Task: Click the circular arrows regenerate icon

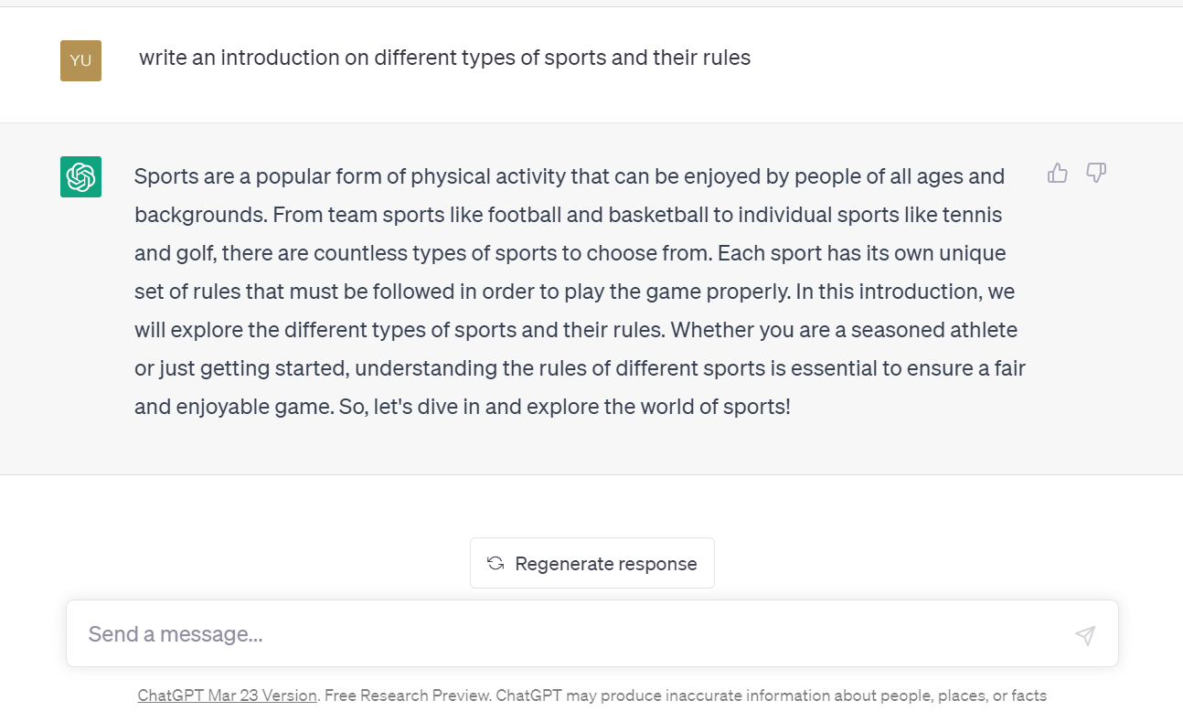Action: [496, 563]
